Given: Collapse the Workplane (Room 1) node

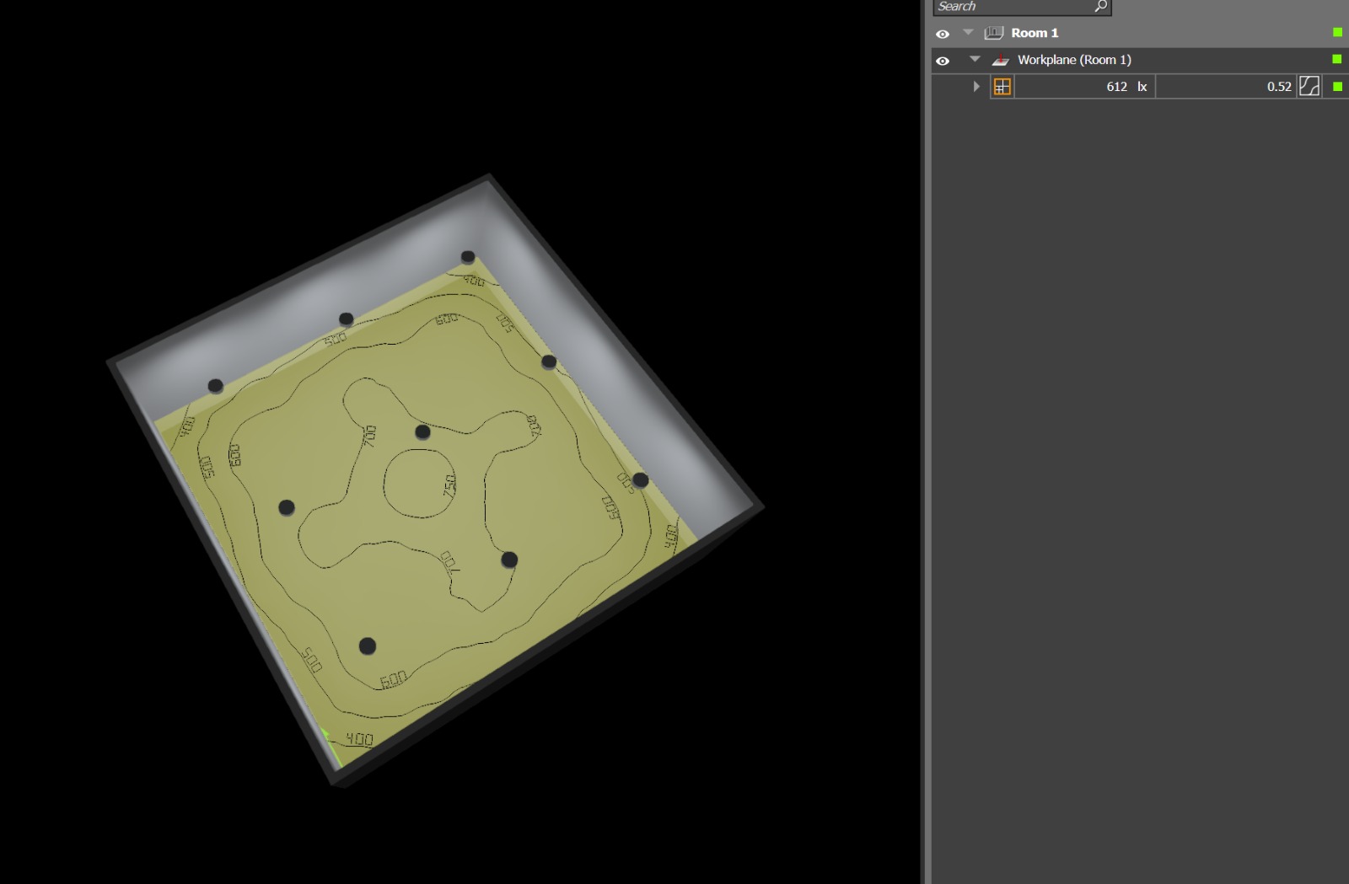Looking at the screenshot, I should [975, 60].
